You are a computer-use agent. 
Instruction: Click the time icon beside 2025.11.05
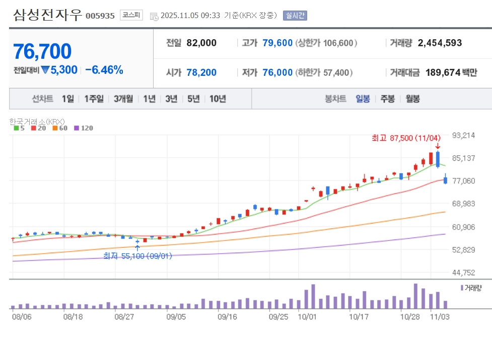pyautogui.click(x=154, y=16)
